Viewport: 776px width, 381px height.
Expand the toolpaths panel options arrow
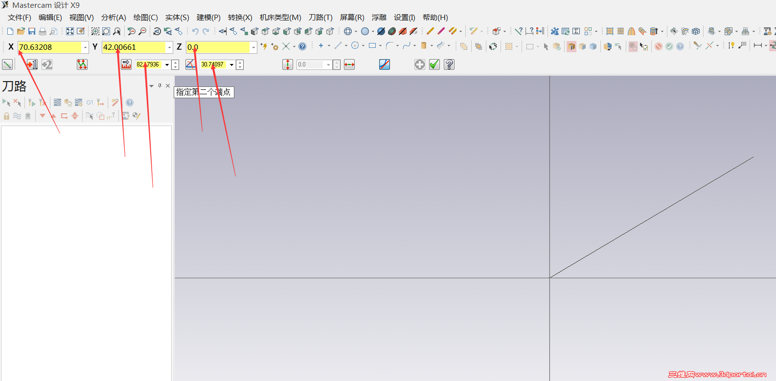coord(152,85)
